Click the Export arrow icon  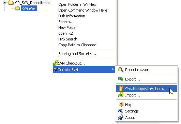[121, 79]
